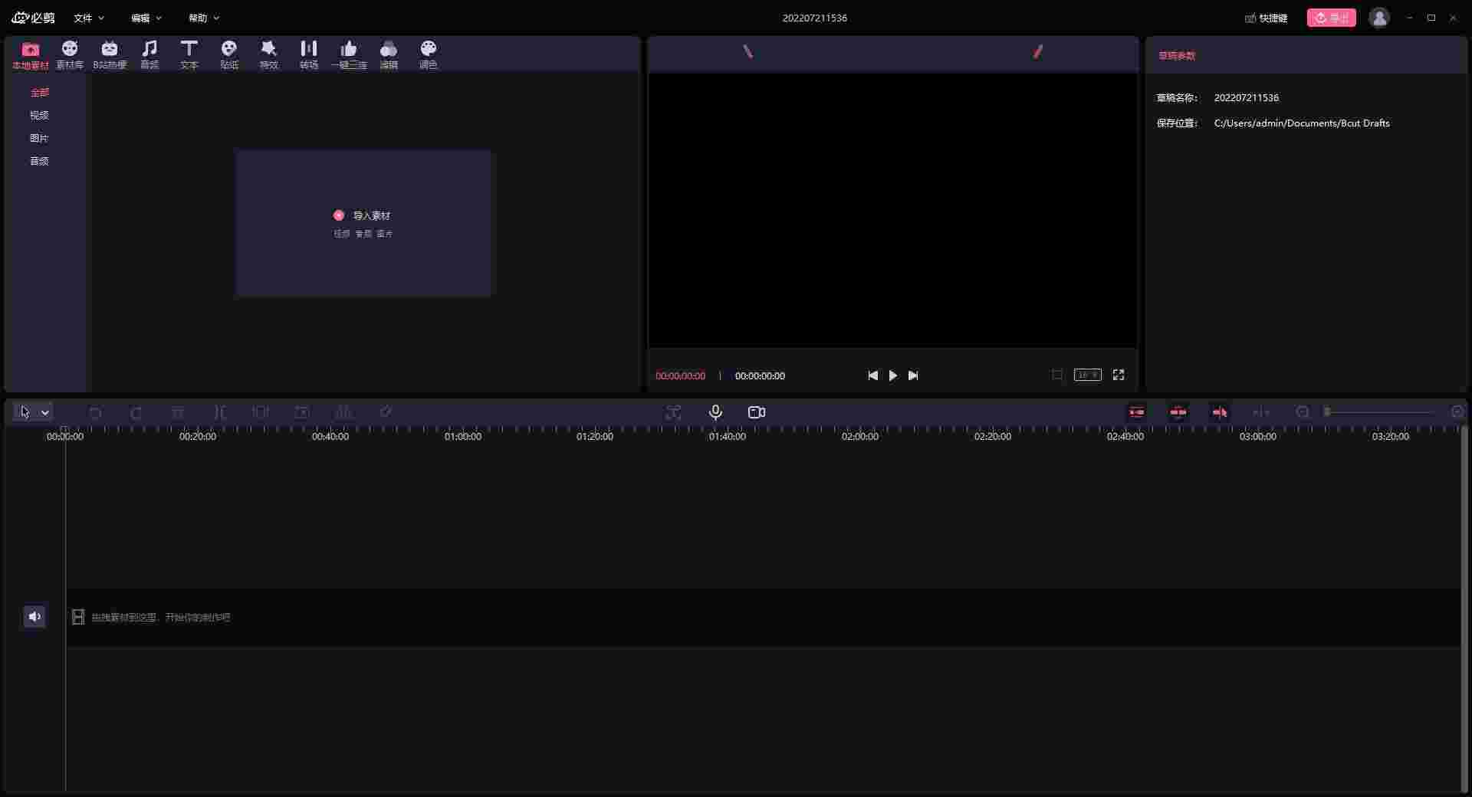Filter media by 视频

(39, 116)
